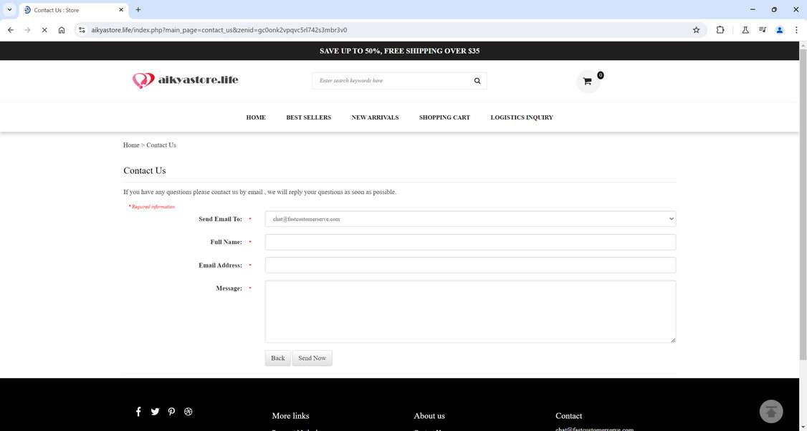The width and height of the screenshot is (807, 431).
Task: Open the Twitter icon in footer
Action: (155, 412)
